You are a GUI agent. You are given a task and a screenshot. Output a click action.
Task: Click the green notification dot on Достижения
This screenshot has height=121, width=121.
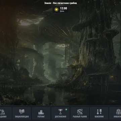pos(66,110)
